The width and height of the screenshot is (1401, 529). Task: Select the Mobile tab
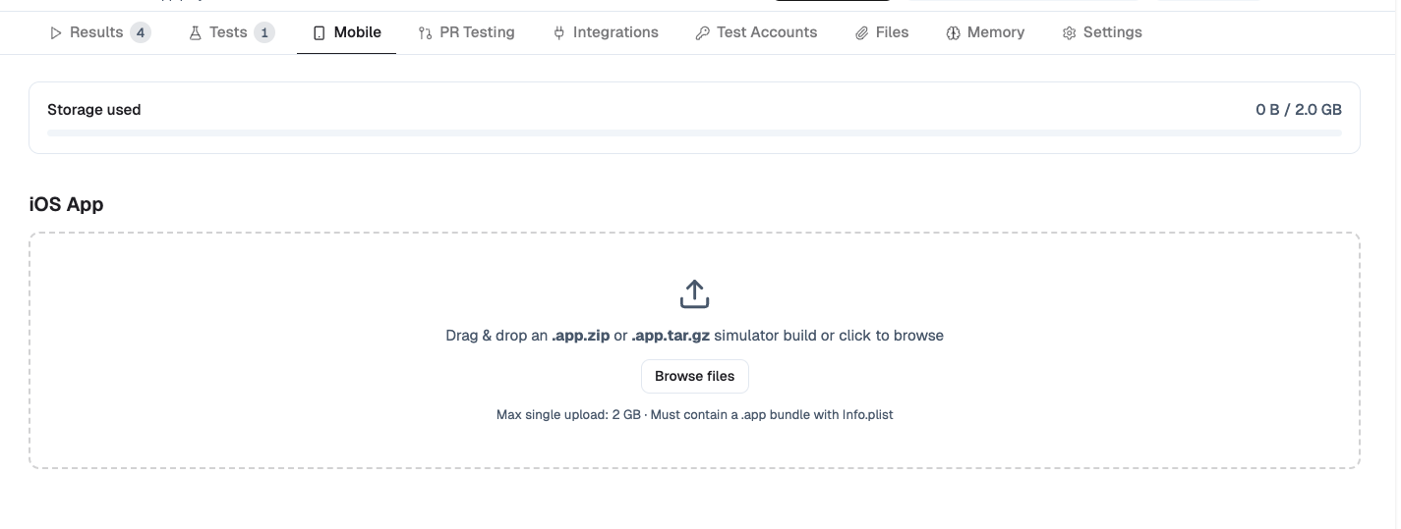(347, 32)
